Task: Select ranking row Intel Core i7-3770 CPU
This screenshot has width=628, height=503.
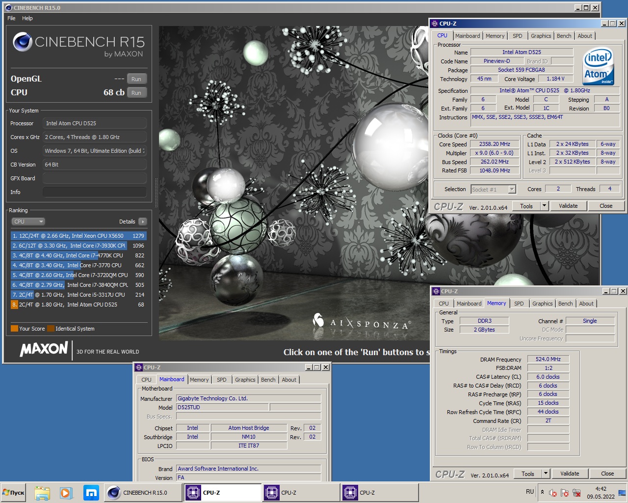Action: click(x=78, y=265)
